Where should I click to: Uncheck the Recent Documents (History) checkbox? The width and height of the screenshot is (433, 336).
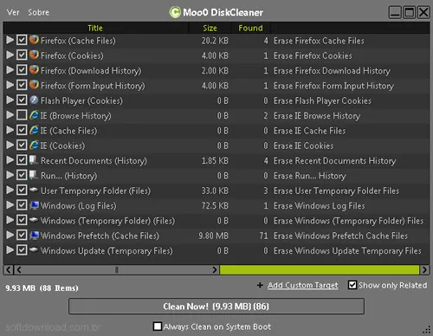(x=22, y=160)
